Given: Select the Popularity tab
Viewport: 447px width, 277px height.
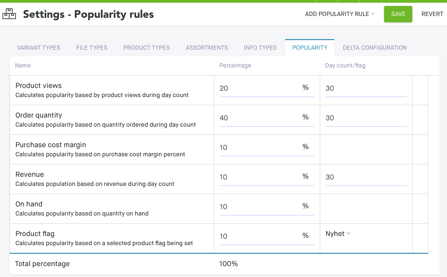Looking at the screenshot, I should pyautogui.click(x=310, y=47).
